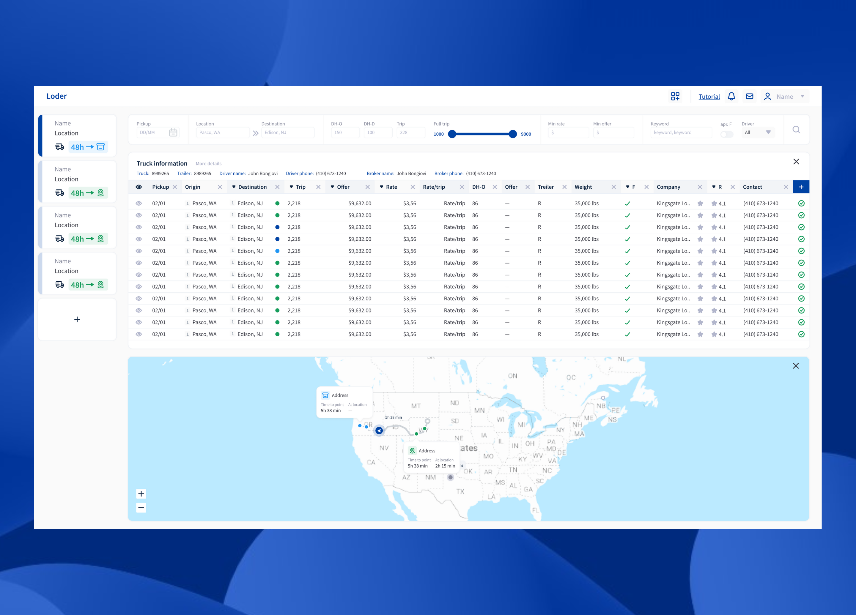Remove the Pickup column

pos(175,187)
